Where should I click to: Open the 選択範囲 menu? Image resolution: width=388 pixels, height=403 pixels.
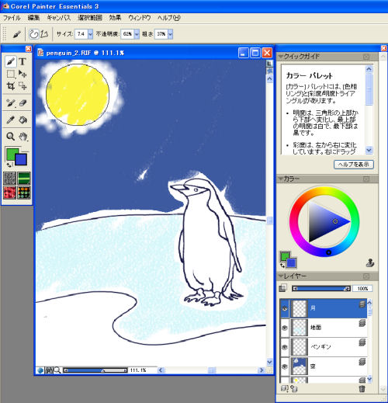(x=90, y=18)
